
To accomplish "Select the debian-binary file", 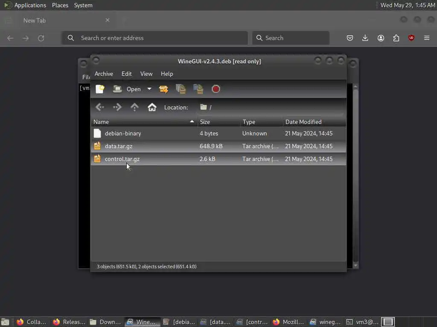I will point(218,133).
